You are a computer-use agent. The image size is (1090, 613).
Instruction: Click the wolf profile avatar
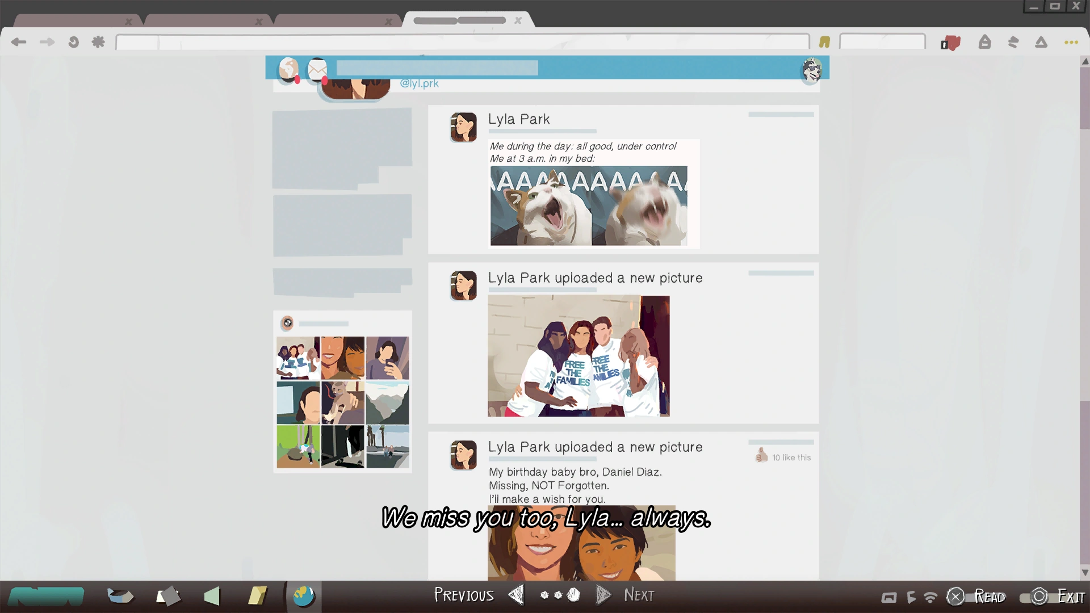812,70
